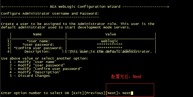
Task: Click the blinking terminal cursor block
Action: pyautogui.click(x=132, y=93)
